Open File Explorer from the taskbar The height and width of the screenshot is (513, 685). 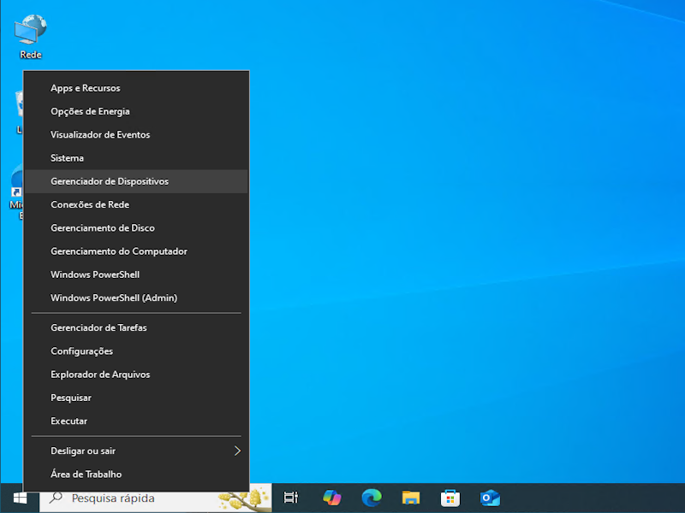tap(411, 498)
